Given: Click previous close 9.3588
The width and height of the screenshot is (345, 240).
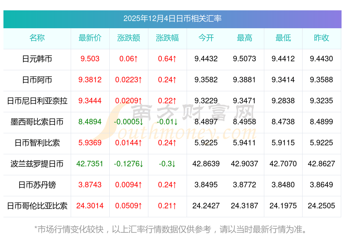Looking at the screenshot, I should click(x=322, y=80).
